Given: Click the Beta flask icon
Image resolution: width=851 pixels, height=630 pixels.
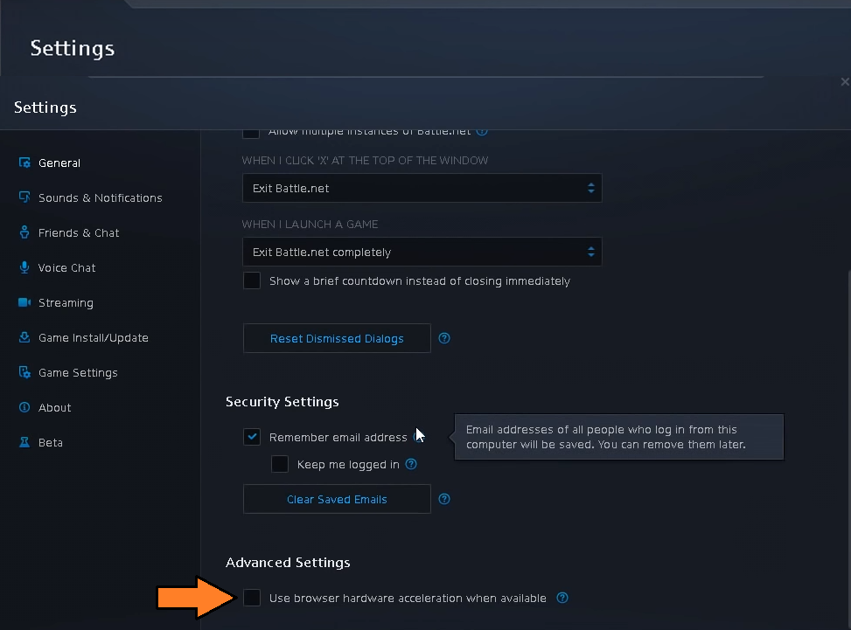Looking at the screenshot, I should click(24, 442).
